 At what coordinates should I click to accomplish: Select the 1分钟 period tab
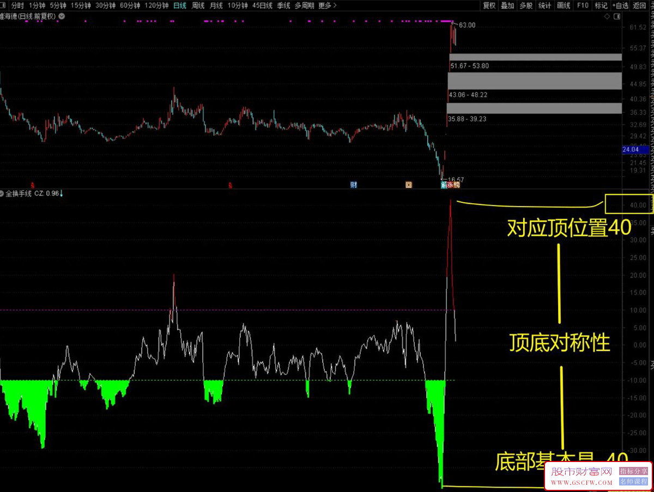[37, 5]
